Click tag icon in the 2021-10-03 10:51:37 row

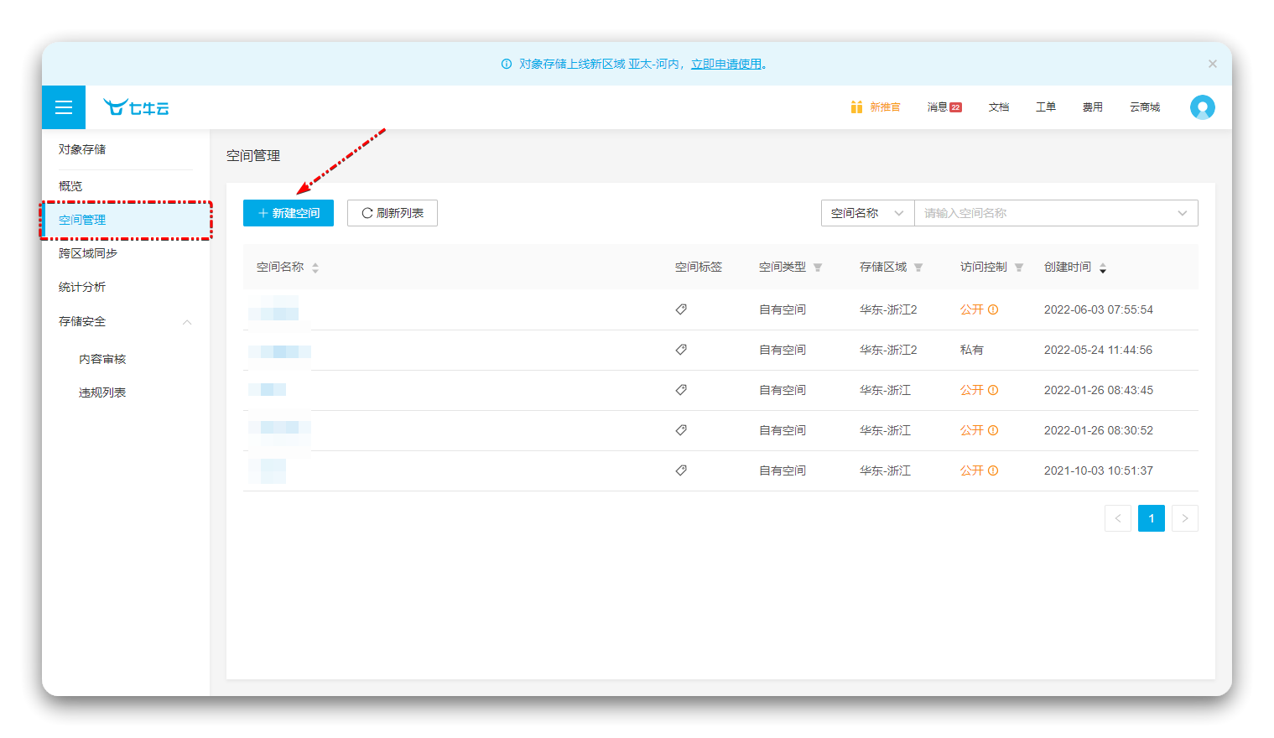pyautogui.click(x=681, y=470)
